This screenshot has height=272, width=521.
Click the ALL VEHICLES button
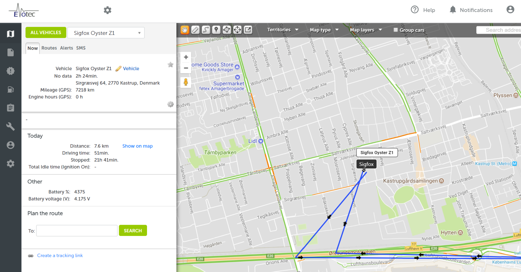pyautogui.click(x=46, y=33)
